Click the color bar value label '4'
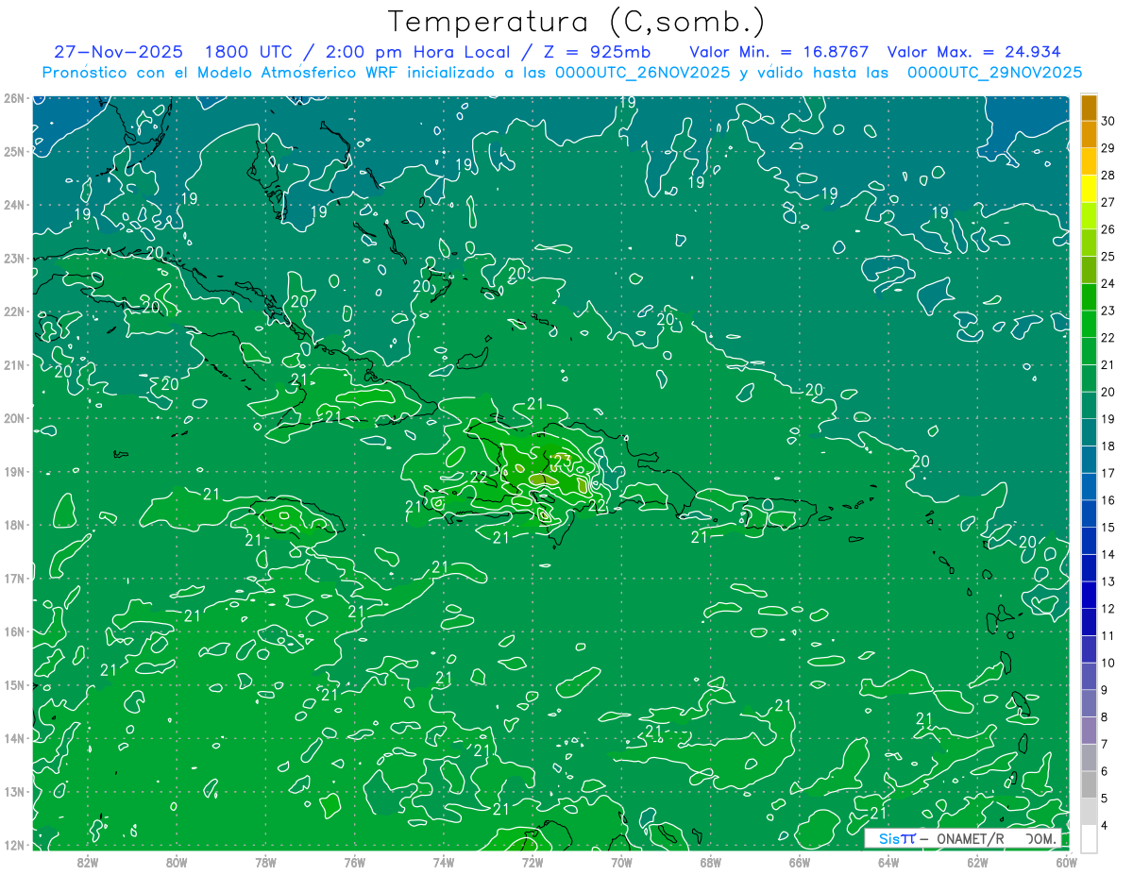Image resolution: width=1133 pixels, height=875 pixels. click(x=1106, y=825)
